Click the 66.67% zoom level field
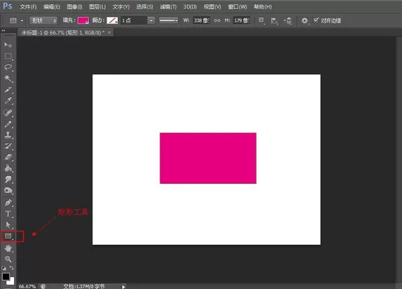 (x=27, y=286)
